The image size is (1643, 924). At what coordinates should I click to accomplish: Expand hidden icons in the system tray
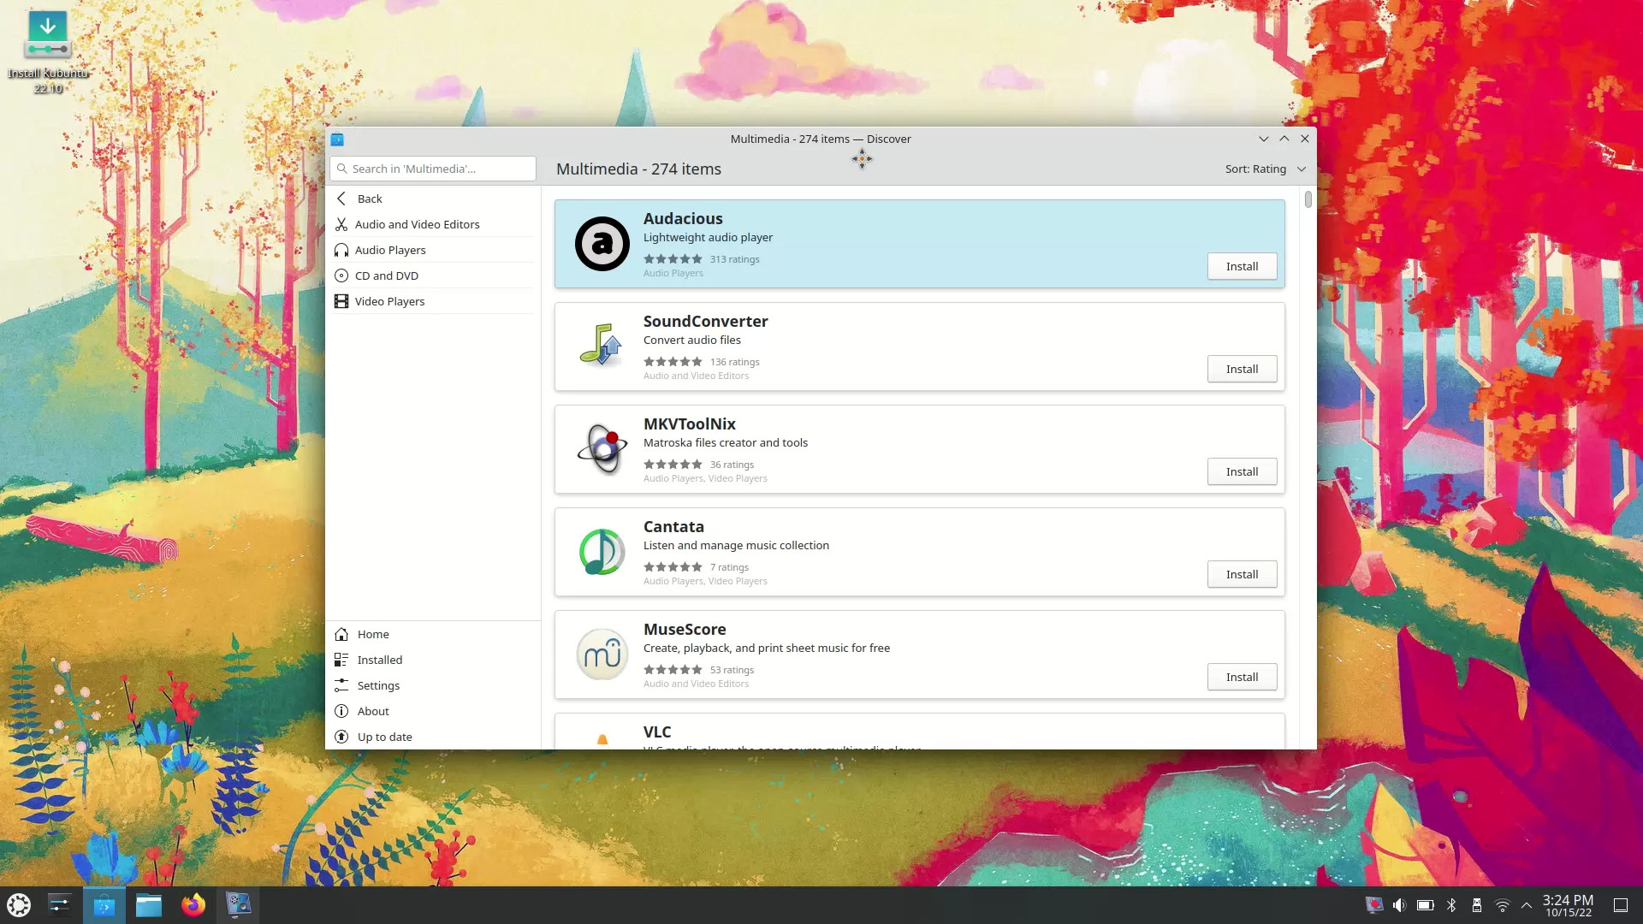coord(1527,904)
